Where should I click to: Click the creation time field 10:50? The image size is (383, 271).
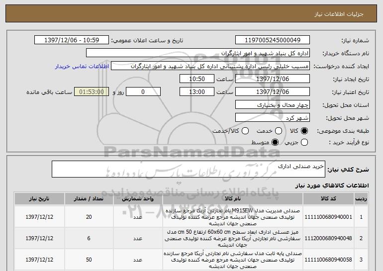tap(197, 79)
